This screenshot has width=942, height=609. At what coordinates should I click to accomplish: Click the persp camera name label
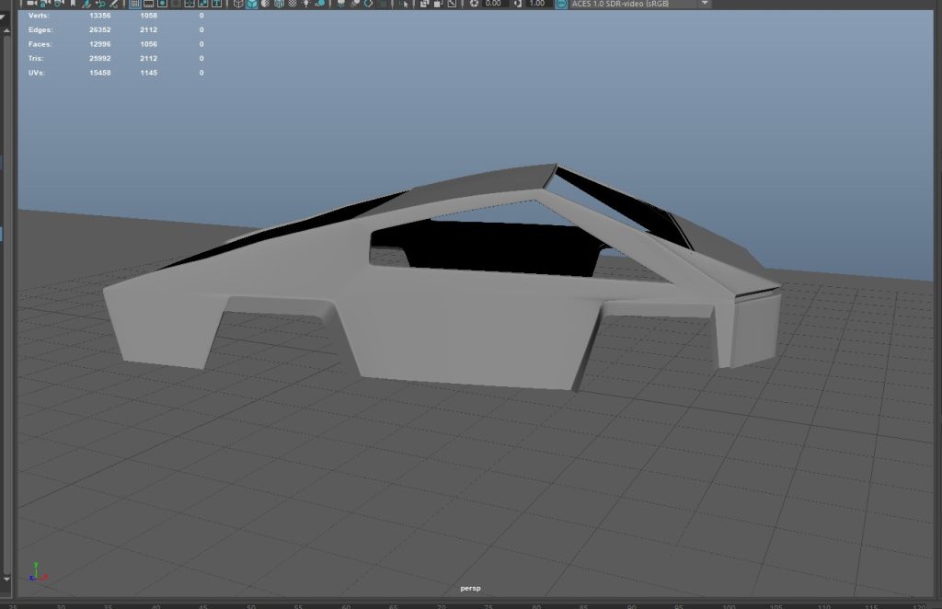(470, 588)
